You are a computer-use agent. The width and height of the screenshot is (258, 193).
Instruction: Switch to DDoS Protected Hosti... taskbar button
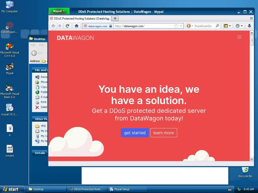87,189
